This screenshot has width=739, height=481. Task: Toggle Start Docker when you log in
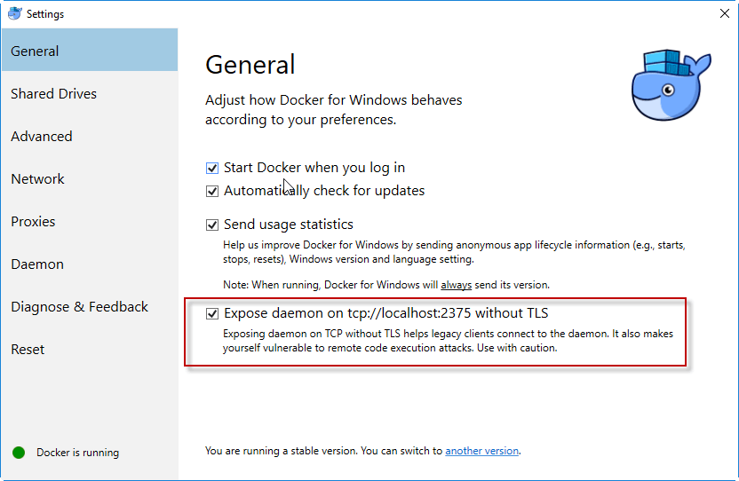pos(212,168)
